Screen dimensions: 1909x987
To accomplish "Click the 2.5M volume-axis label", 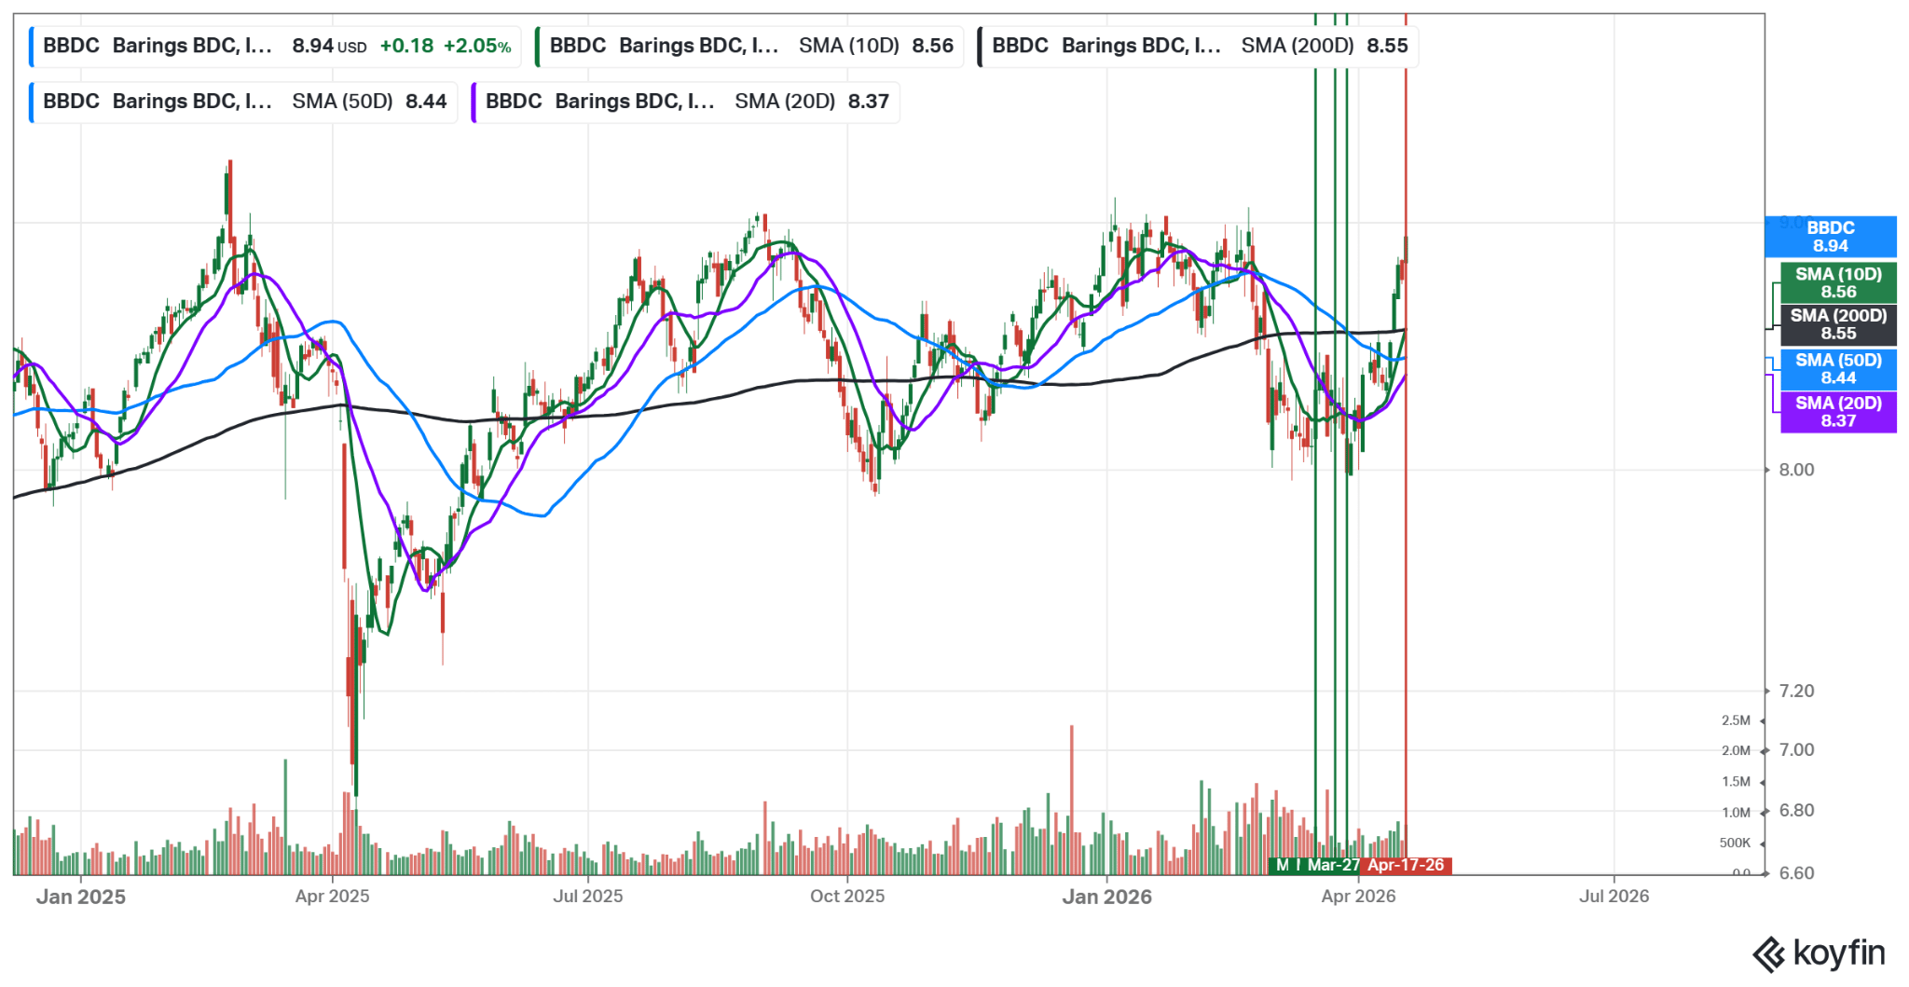I will pos(1736,720).
